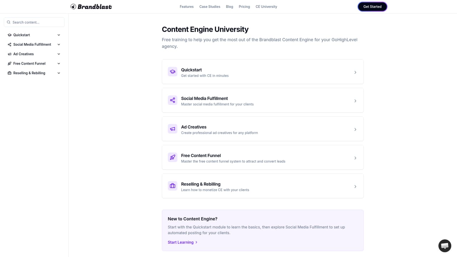Click the arrow on Reselling & Rebilling card
Image resolution: width=457 pixels, height=257 pixels.
[x=355, y=187]
